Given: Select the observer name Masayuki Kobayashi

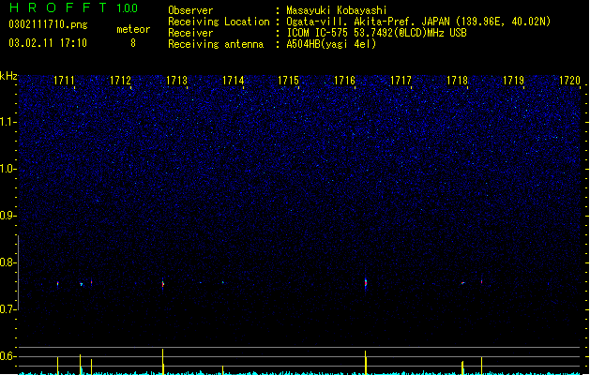Looking at the screenshot, I should point(337,10).
